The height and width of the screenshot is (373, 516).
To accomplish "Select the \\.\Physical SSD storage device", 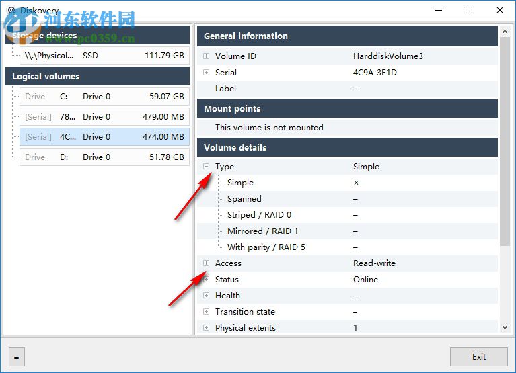I will tap(104, 56).
